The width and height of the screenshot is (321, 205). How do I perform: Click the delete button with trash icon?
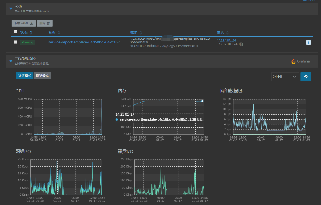(x=45, y=23)
